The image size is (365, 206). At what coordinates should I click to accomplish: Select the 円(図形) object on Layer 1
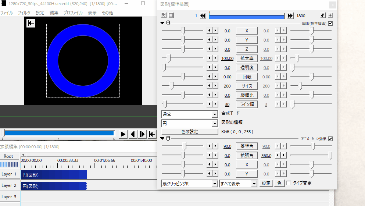(x=54, y=174)
